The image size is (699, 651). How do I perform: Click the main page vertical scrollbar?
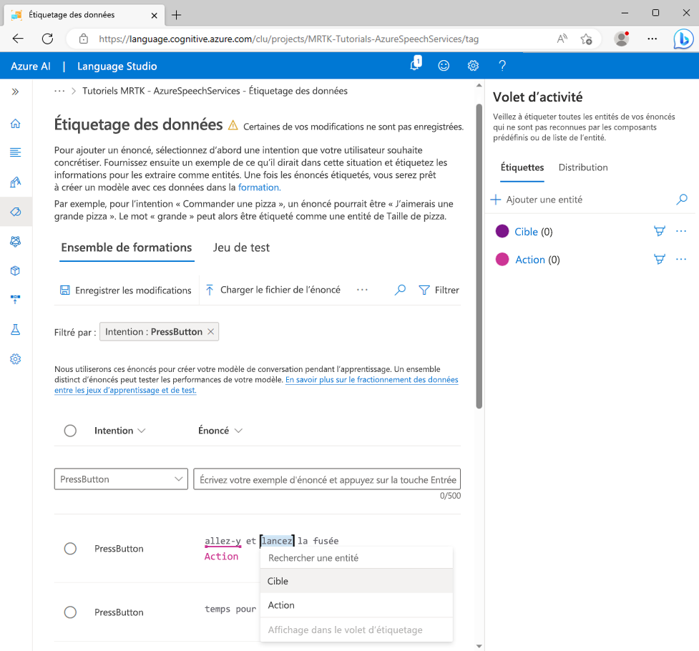click(x=479, y=256)
